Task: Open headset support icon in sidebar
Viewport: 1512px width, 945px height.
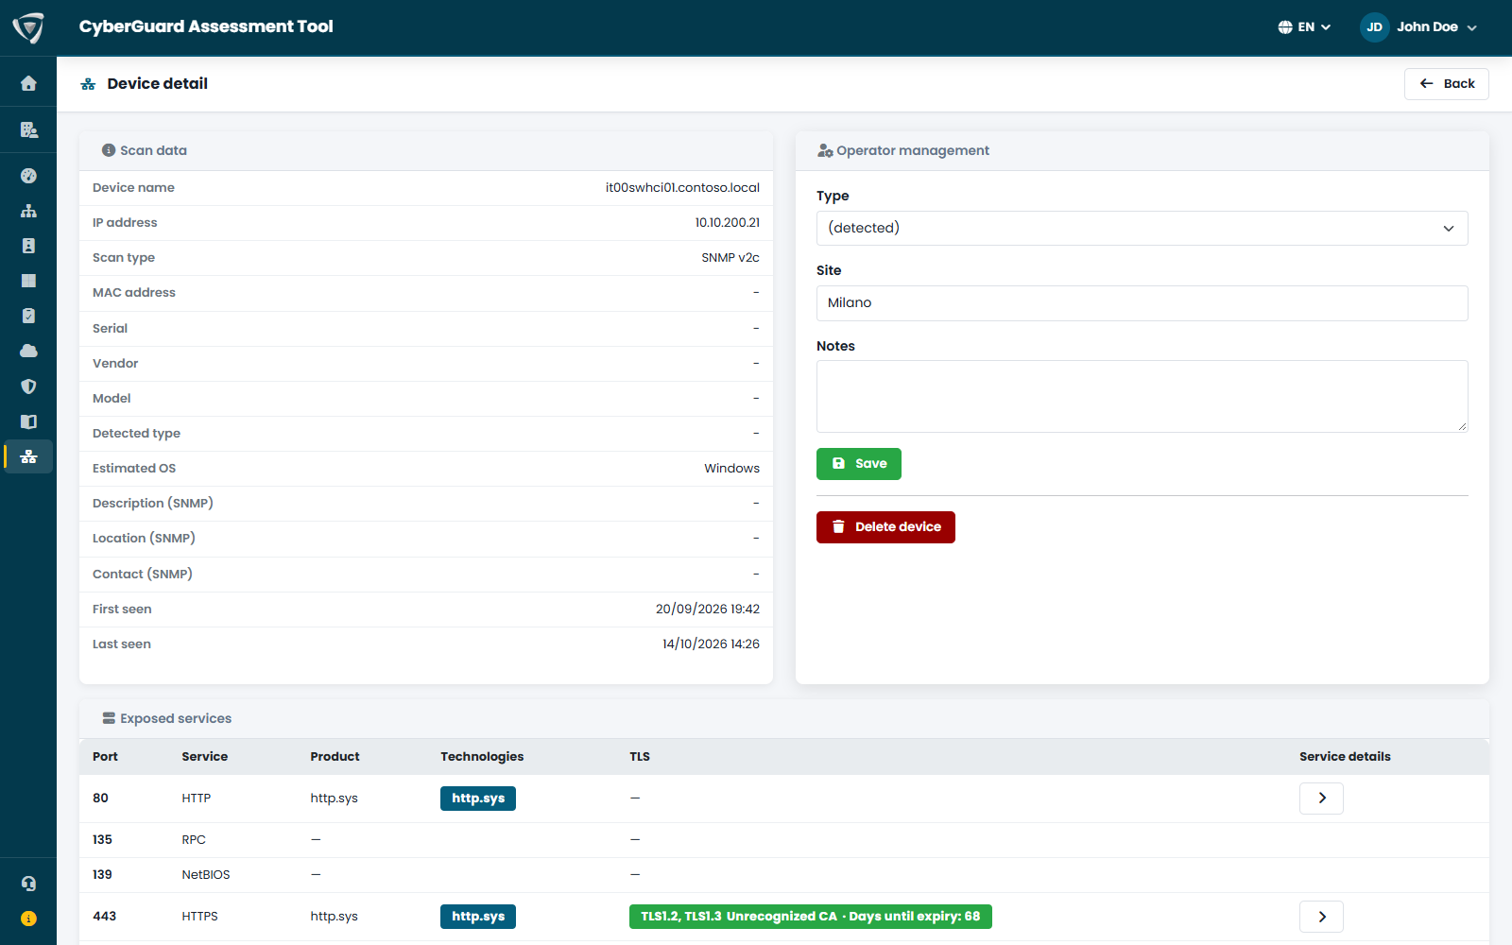Action: pyautogui.click(x=28, y=884)
